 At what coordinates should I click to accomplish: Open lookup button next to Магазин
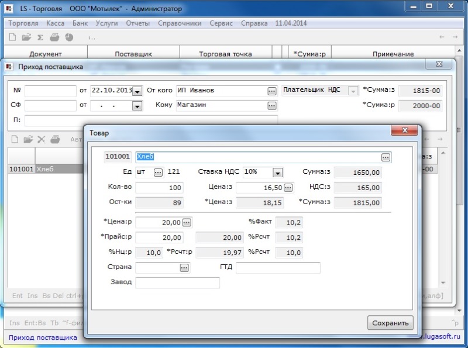[x=271, y=106]
